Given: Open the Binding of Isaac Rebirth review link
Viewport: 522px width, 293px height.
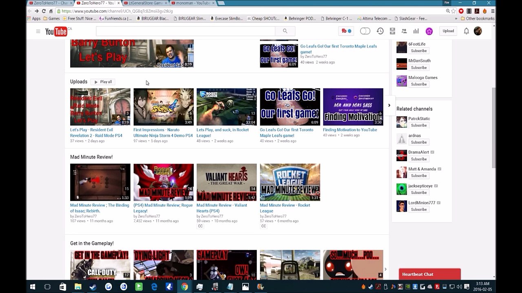Looking at the screenshot, I should (x=100, y=208).
